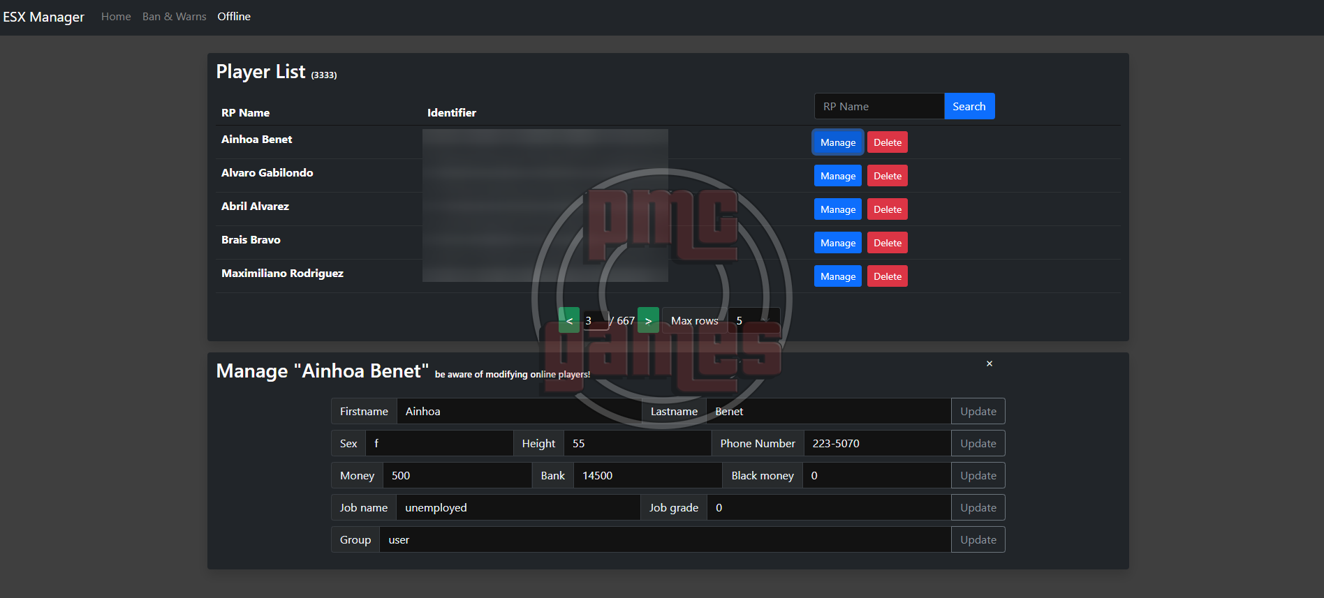1324x598 pixels.
Task: Edit the Bank field
Action: [647, 475]
